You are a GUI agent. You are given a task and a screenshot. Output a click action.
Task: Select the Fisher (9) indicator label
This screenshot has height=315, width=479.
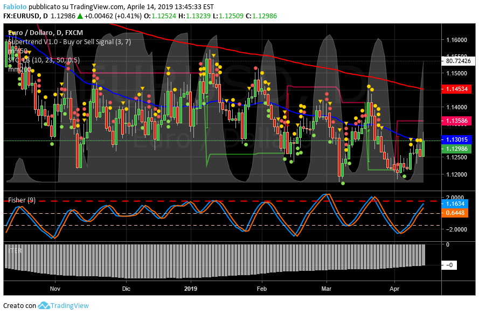tap(22, 200)
